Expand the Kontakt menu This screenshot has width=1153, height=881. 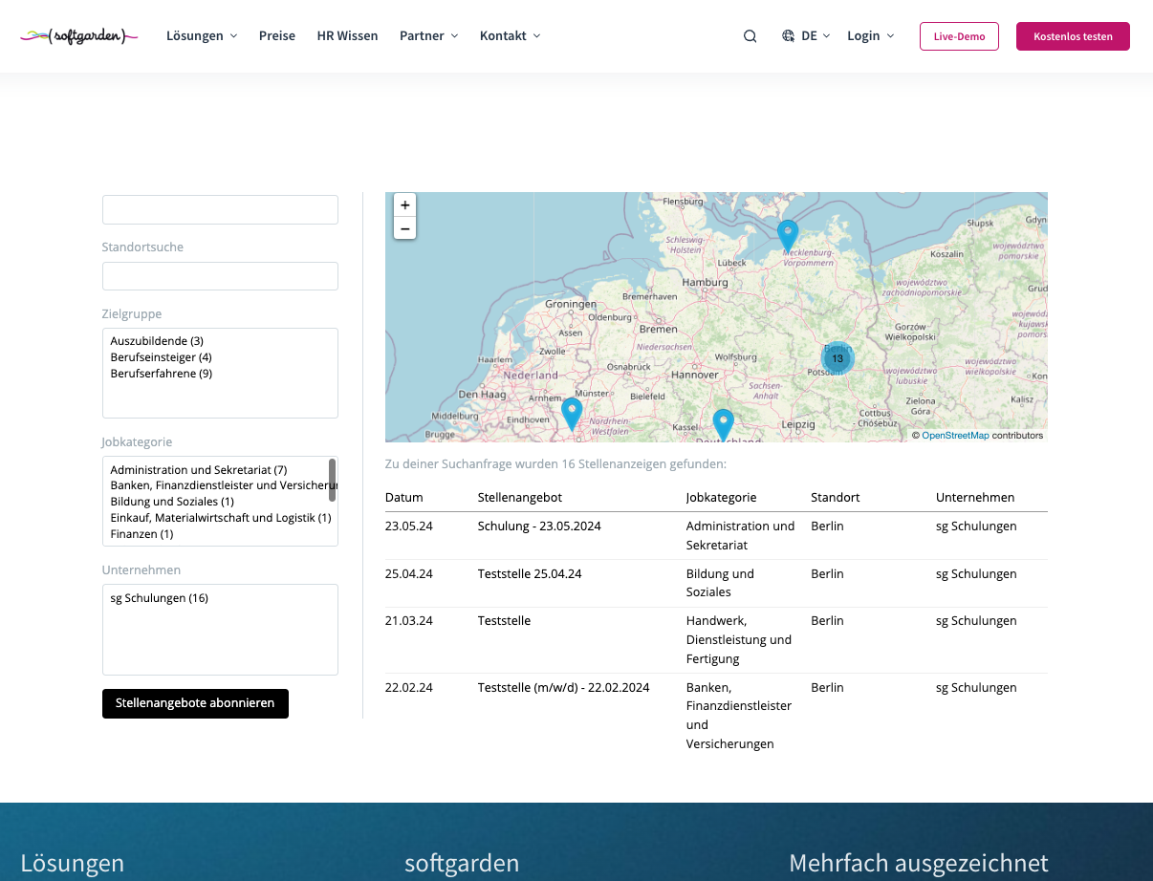pos(510,36)
